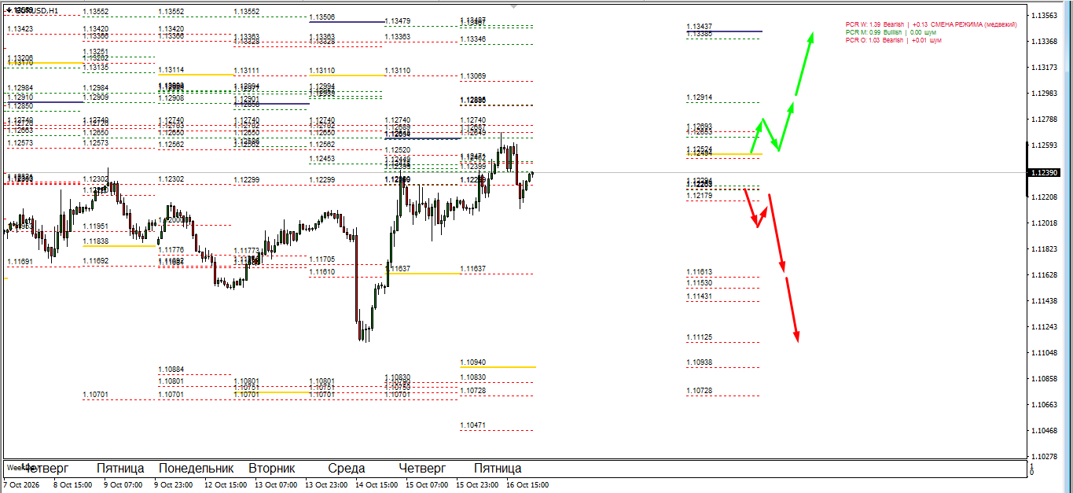Viewport: 1073px width, 493px height.
Task: Click the 1.11530 level label
Action: (x=699, y=283)
